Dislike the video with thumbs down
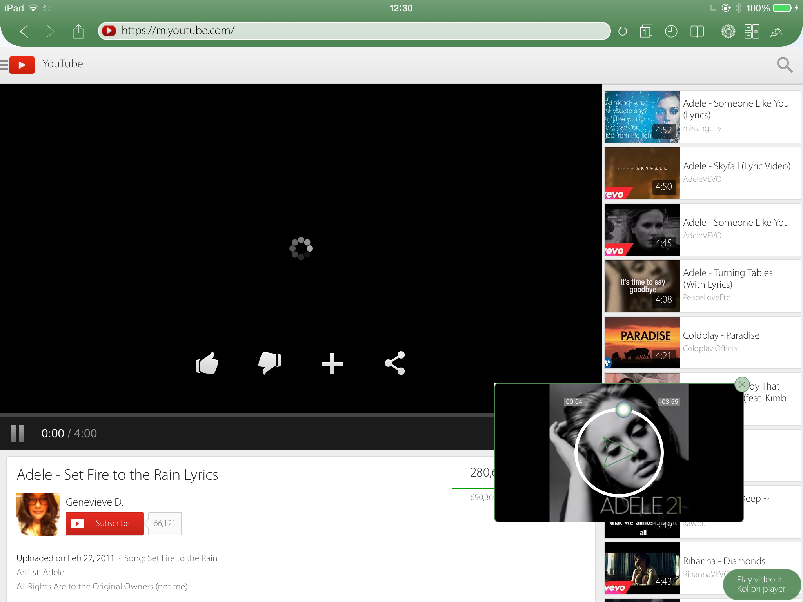 [x=270, y=363]
